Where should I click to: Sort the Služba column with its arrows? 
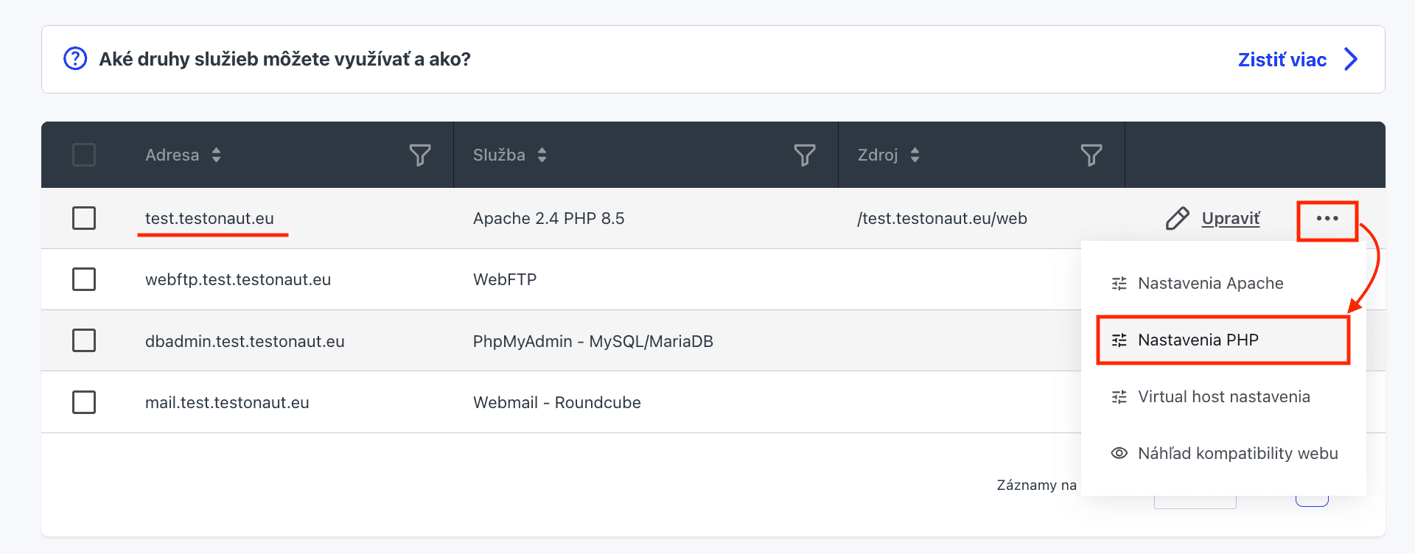[x=542, y=155]
